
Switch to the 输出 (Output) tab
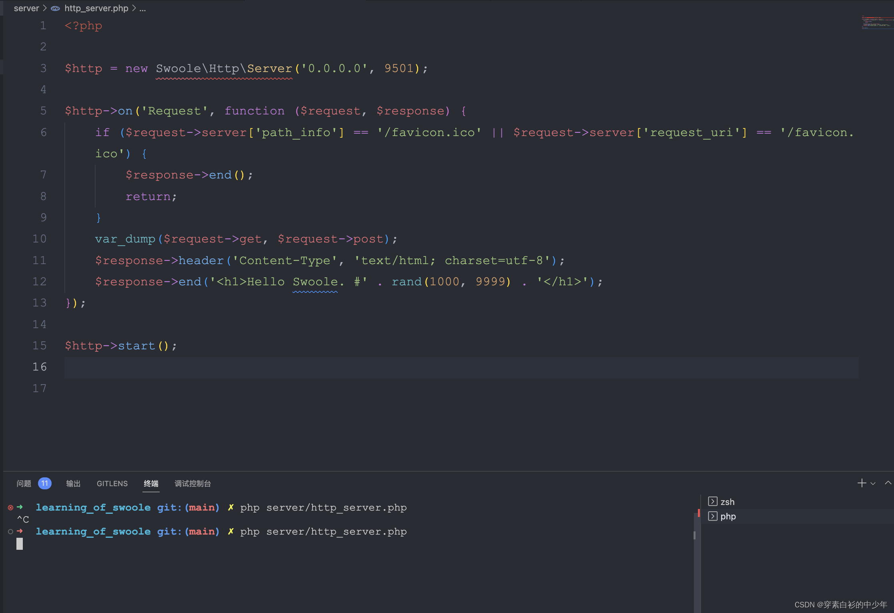(73, 484)
